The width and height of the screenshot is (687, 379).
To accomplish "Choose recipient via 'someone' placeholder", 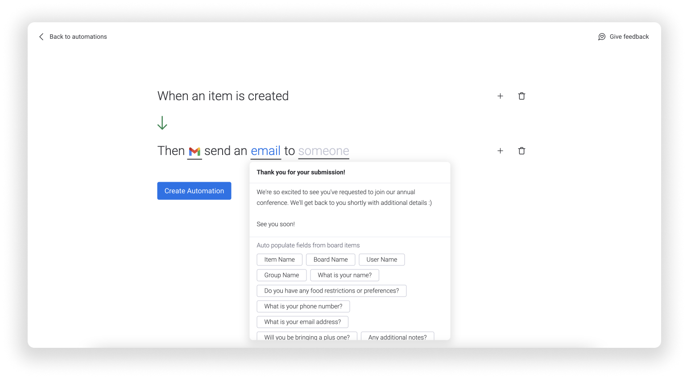I will 324,151.
